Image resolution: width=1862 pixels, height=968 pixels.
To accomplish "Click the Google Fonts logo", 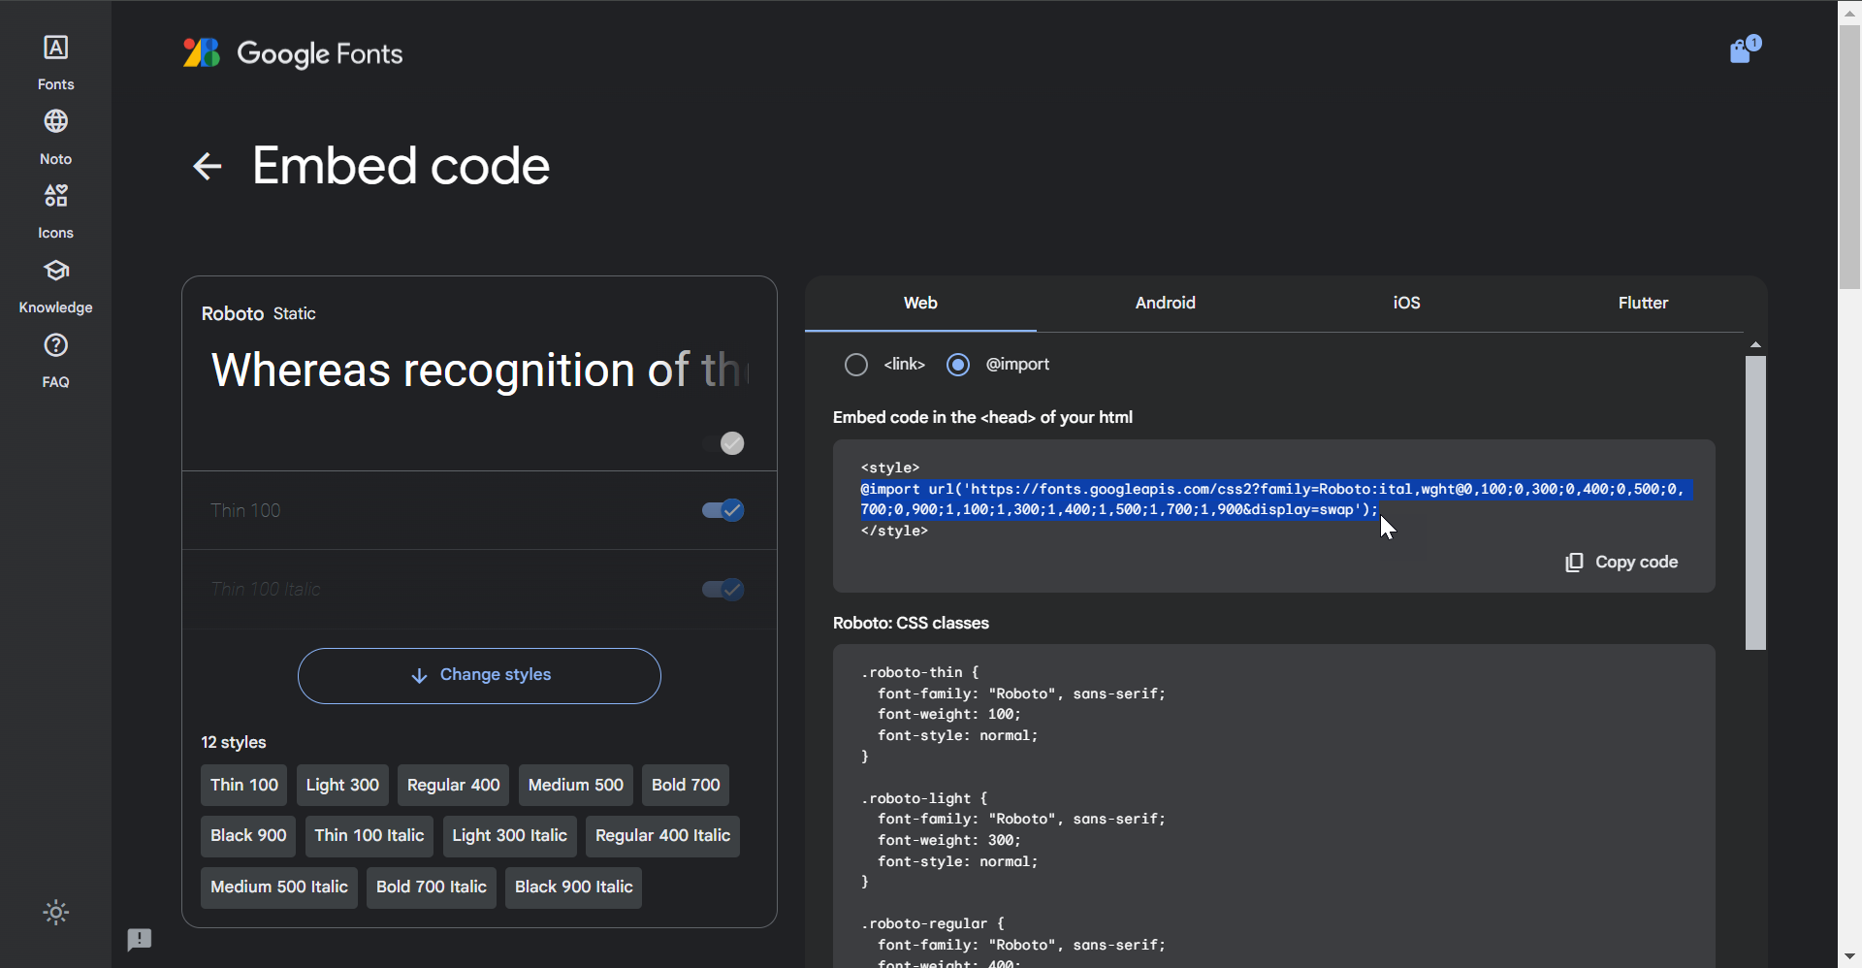I will pyautogui.click(x=293, y=53).
